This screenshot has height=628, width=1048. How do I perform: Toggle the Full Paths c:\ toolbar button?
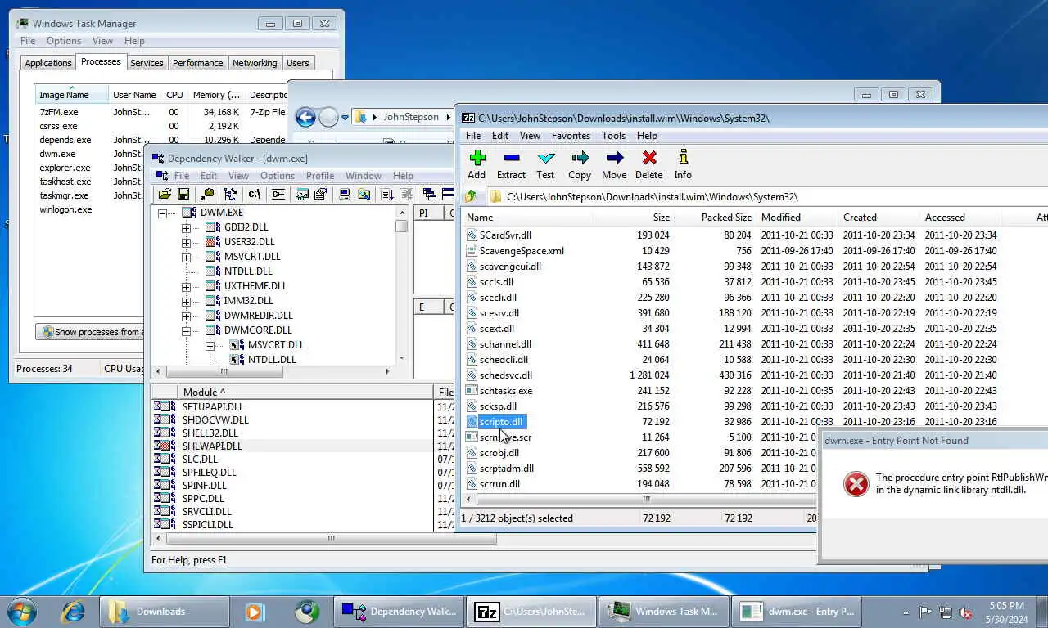(255, 194)
